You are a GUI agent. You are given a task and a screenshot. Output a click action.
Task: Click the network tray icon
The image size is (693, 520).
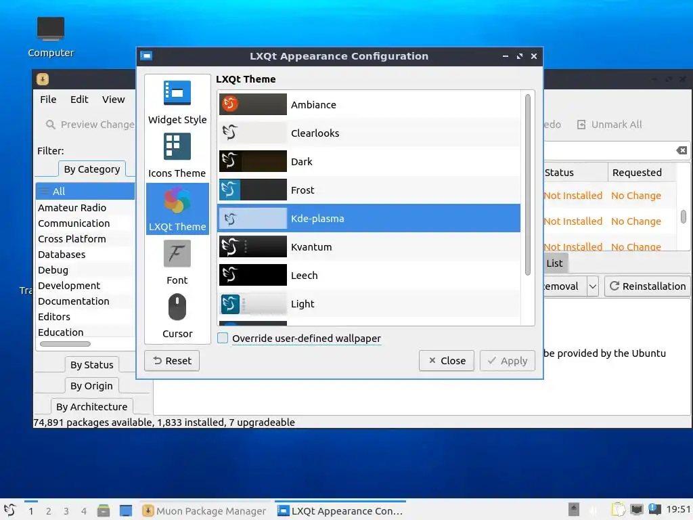pyautogui.click(x=636, y=509)
